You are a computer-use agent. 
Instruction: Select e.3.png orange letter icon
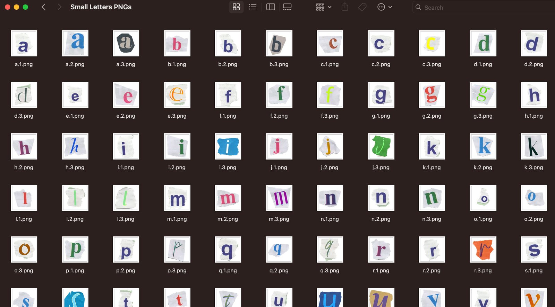(177, 95)
